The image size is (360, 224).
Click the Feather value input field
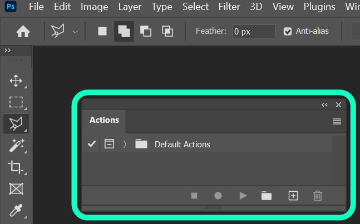(x=254, y=32)
